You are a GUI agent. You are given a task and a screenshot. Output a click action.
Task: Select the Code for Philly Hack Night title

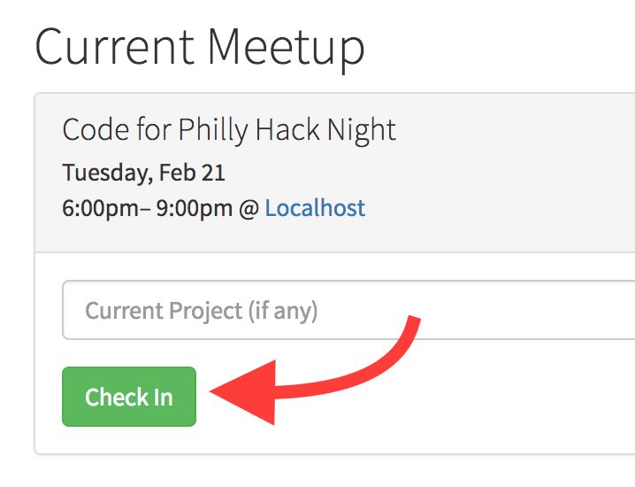[229, 130]
